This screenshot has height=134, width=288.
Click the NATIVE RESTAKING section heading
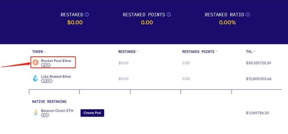pos(49,101)
